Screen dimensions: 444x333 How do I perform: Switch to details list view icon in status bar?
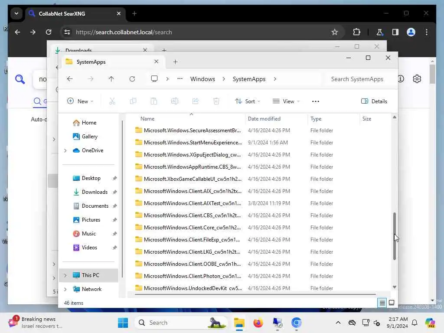382,303
